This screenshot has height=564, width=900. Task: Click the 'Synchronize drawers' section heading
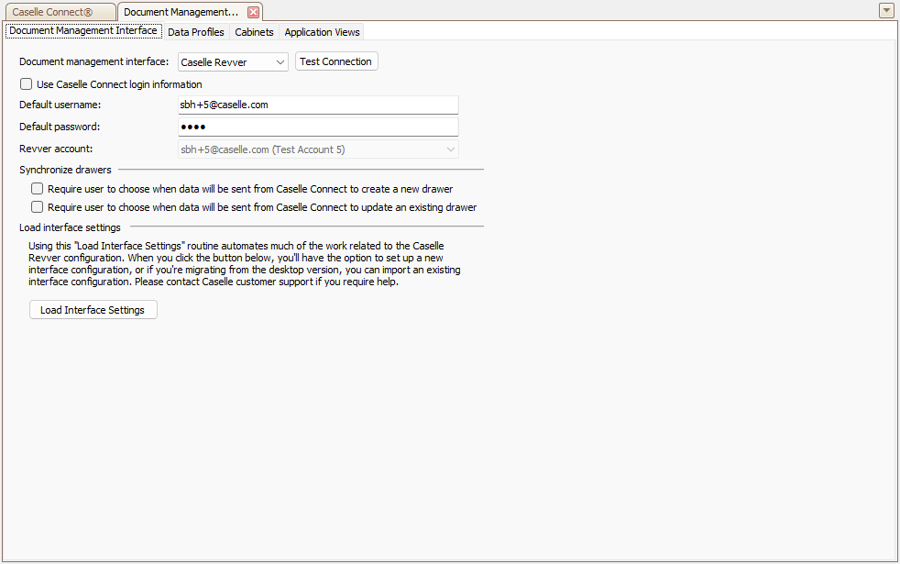(65, 170)
